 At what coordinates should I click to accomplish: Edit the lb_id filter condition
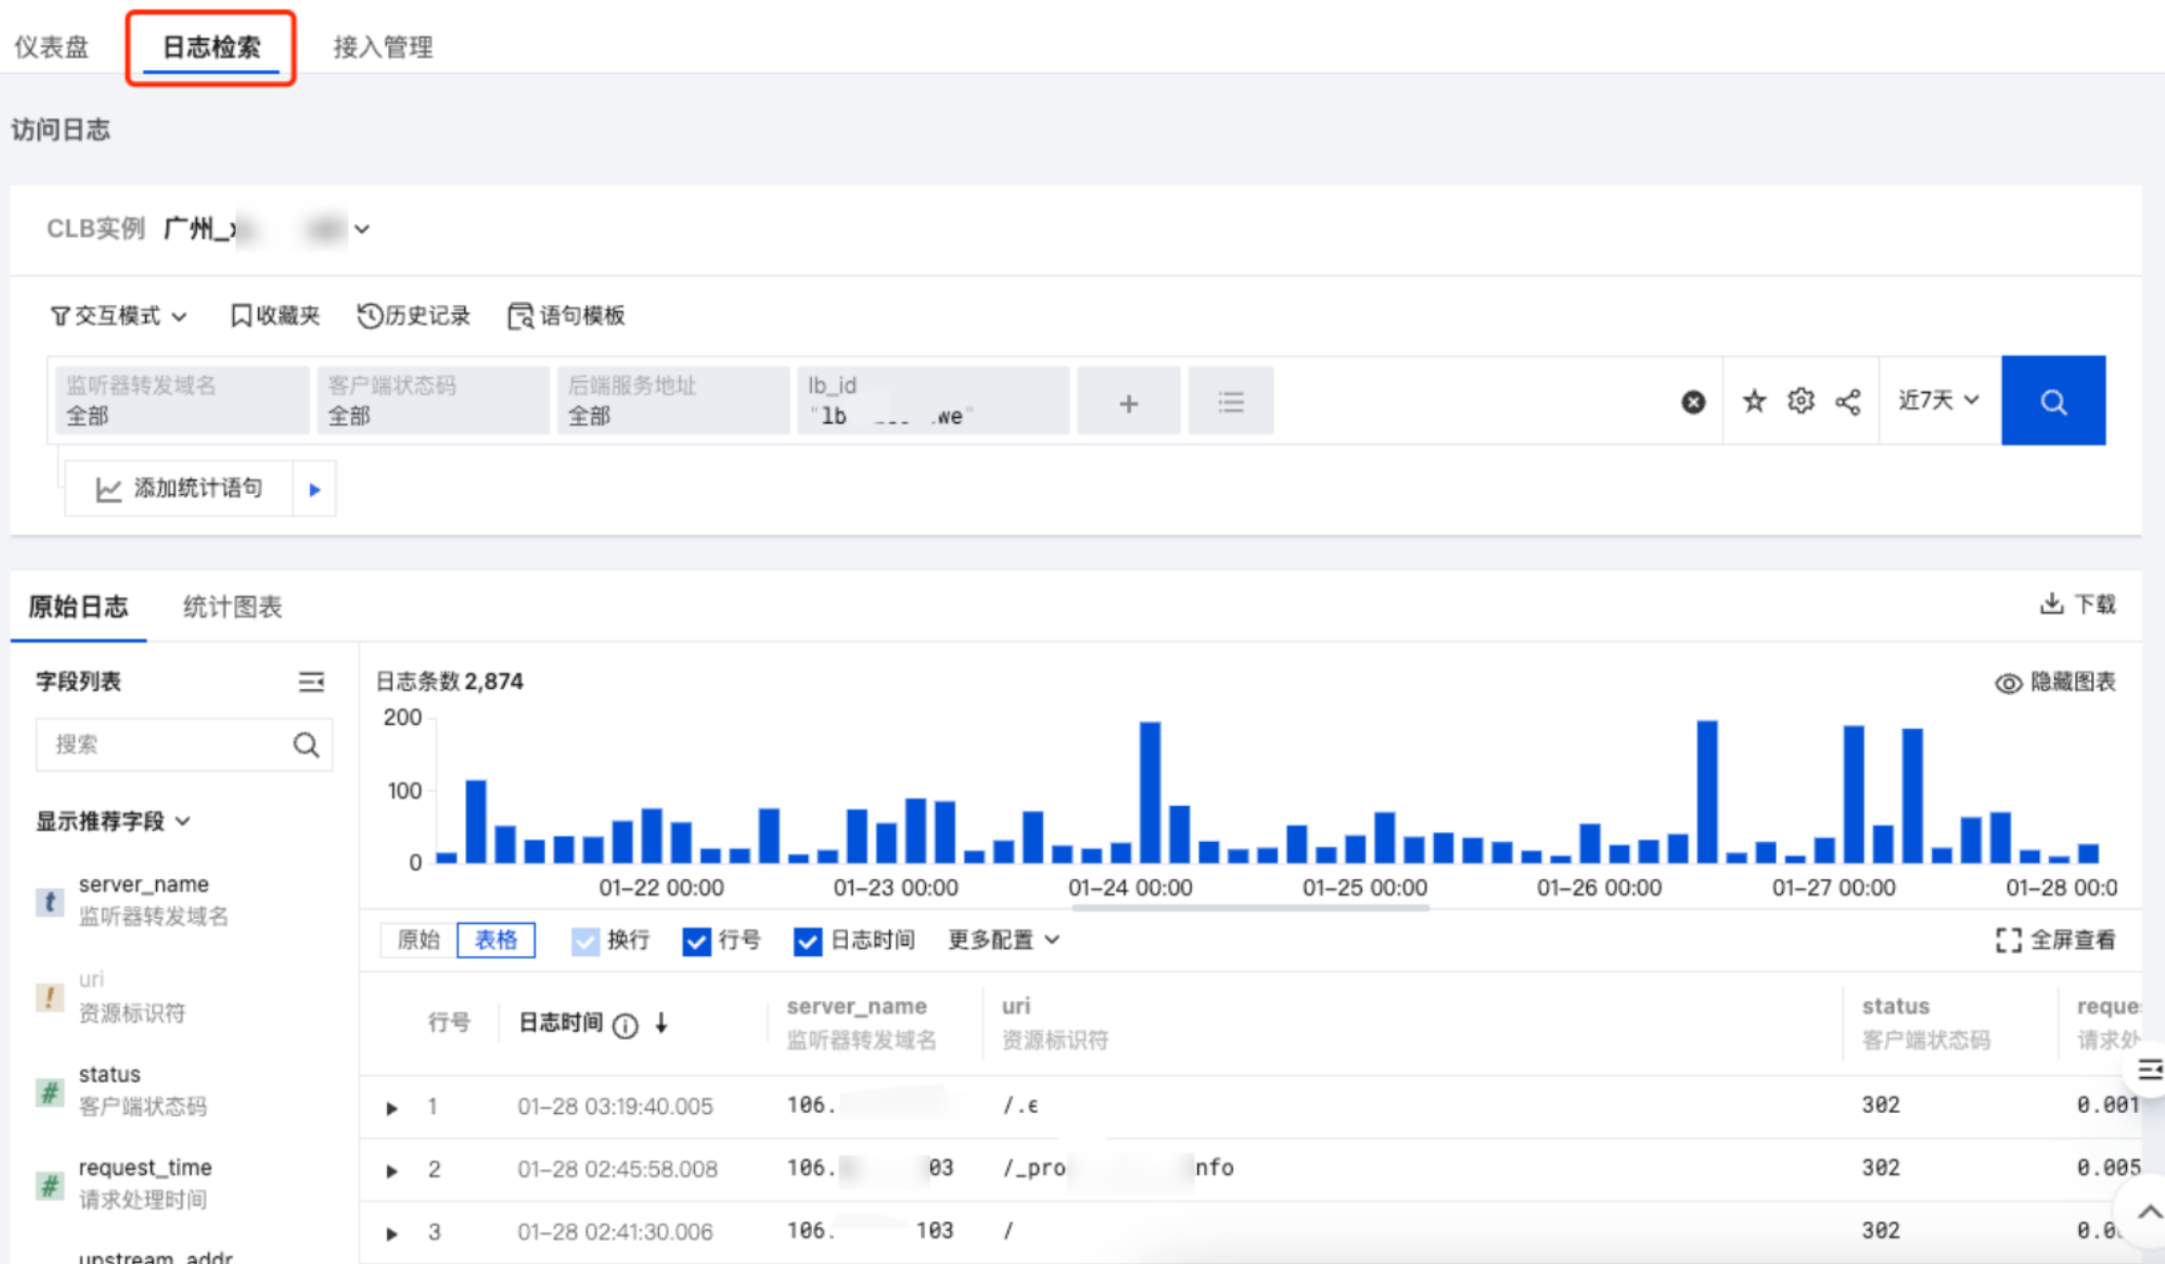coord(933,401)
